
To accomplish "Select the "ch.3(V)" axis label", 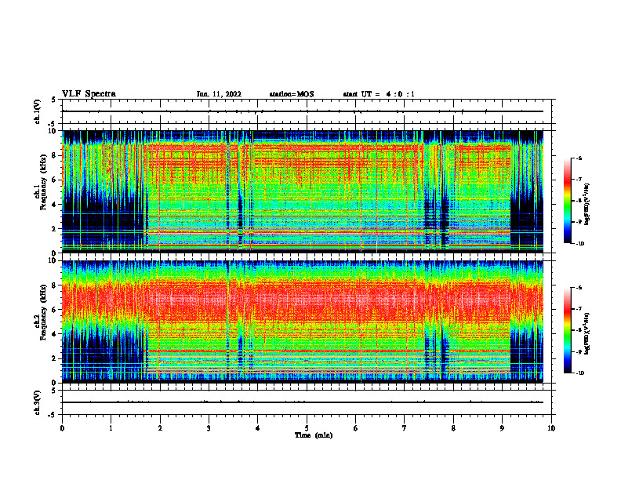I will point(37,402).
